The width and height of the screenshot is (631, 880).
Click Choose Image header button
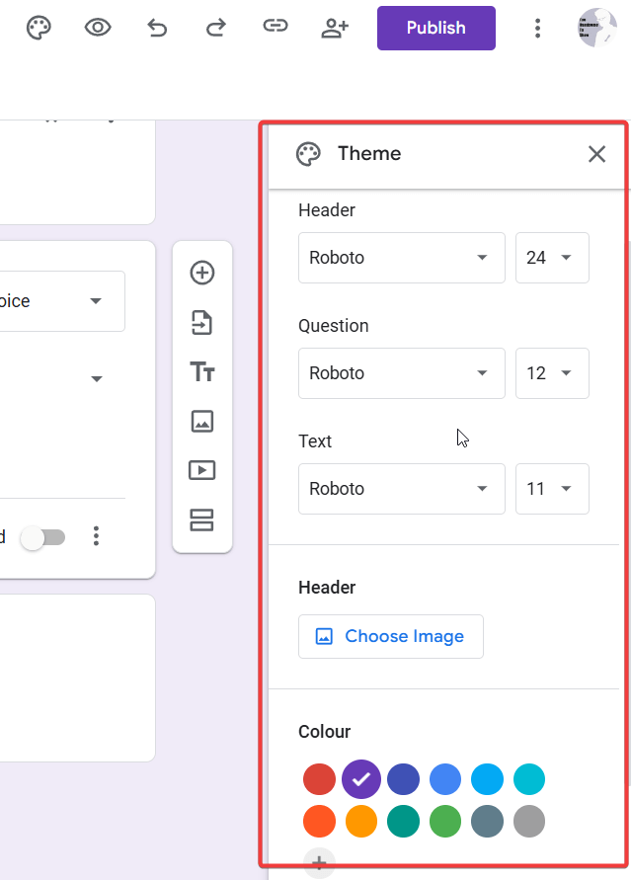(390, 636)
